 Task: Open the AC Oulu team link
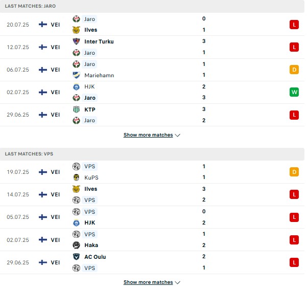(x=95, y=257)
